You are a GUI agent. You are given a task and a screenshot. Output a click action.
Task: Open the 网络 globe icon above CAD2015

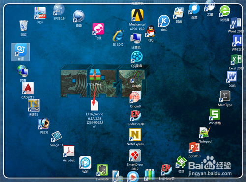[23, 71]
